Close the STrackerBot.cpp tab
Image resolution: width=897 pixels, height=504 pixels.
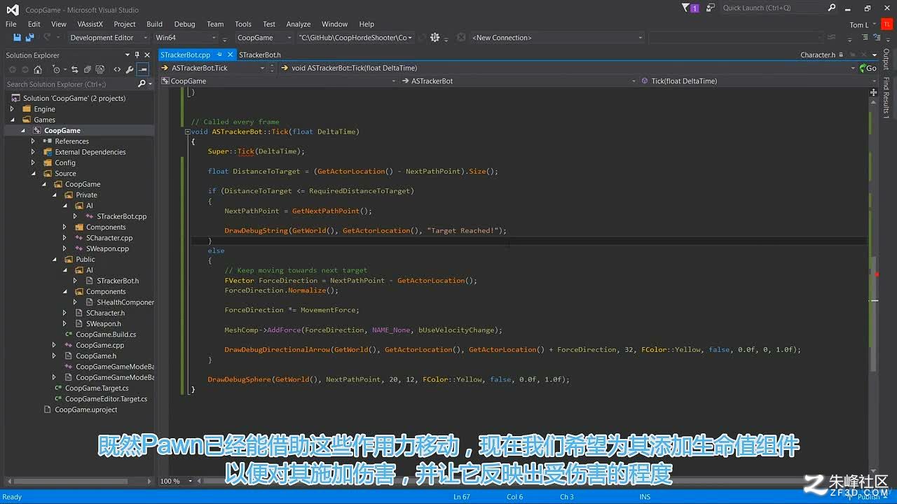[230, 55]
